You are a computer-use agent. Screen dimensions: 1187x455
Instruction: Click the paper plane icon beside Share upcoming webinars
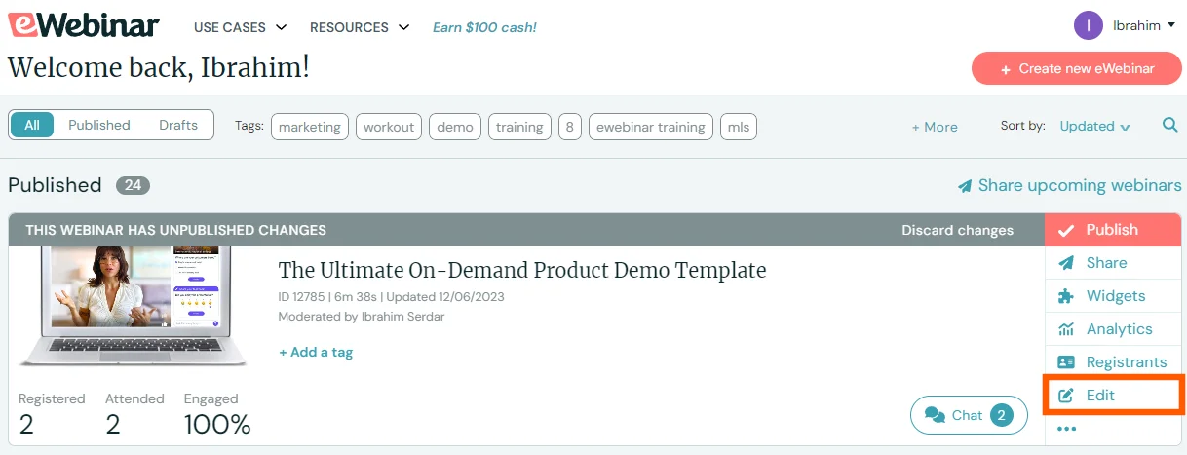click(965, 186)
